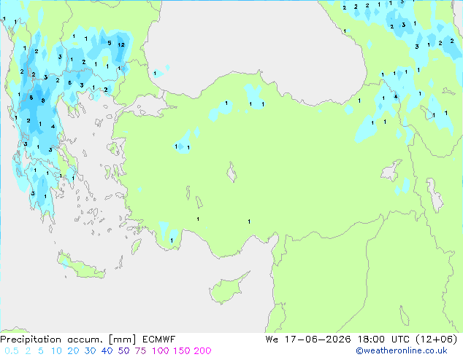Click the '75' legend value

click(140, 351)
